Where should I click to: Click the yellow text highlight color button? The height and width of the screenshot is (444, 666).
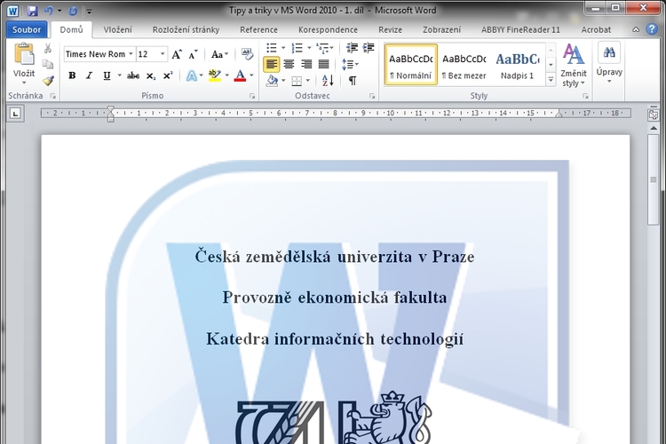[214, 76]
